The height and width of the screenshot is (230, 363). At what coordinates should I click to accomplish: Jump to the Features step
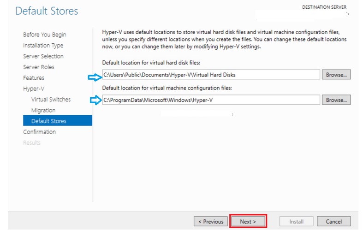(34, 78)
